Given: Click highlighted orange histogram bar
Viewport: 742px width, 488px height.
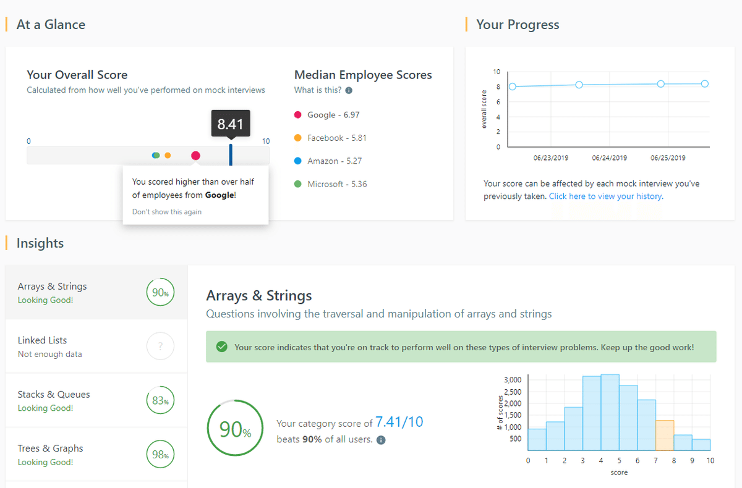Looking at the screenshot, I should [664, 435].
